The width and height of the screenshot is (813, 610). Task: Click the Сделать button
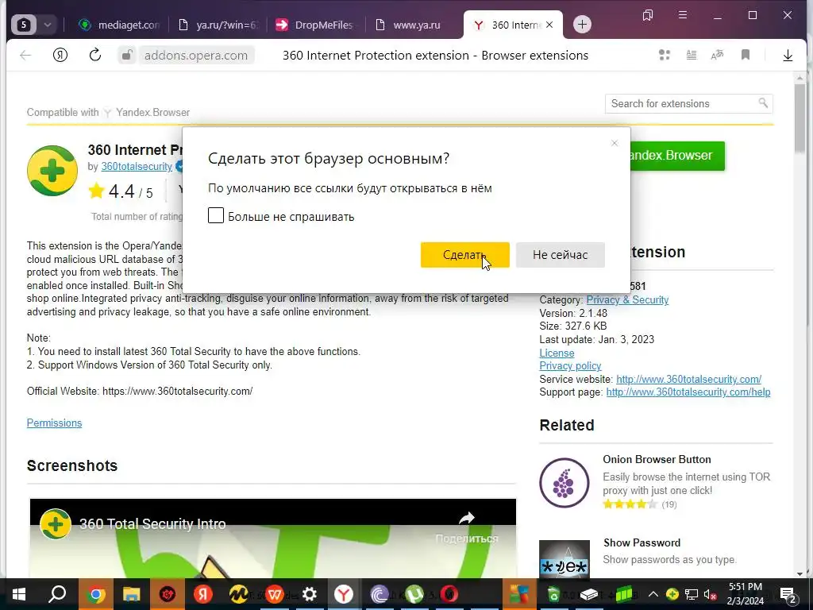click(464, 255)
